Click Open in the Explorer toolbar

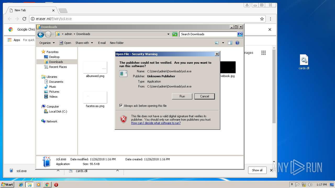[x=65, y=43]
